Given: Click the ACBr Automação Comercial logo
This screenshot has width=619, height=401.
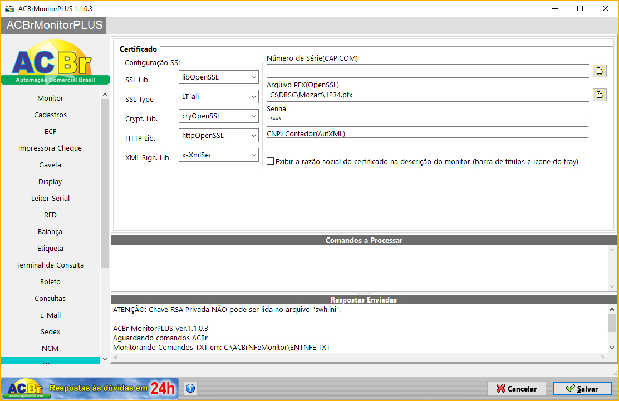Looking at the screenshot, I should pos(55,62).
